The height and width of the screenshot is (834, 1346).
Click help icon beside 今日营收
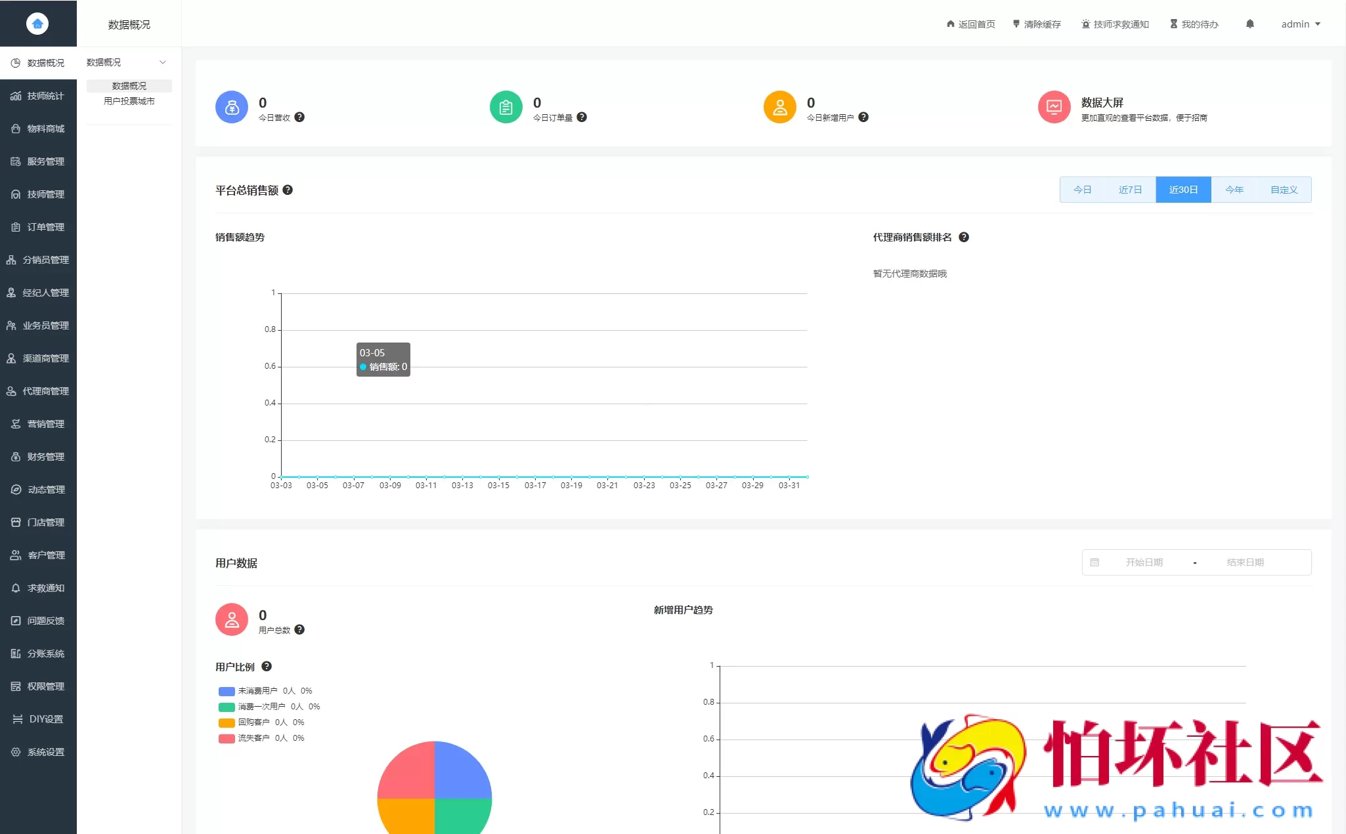tap(299, 117)
